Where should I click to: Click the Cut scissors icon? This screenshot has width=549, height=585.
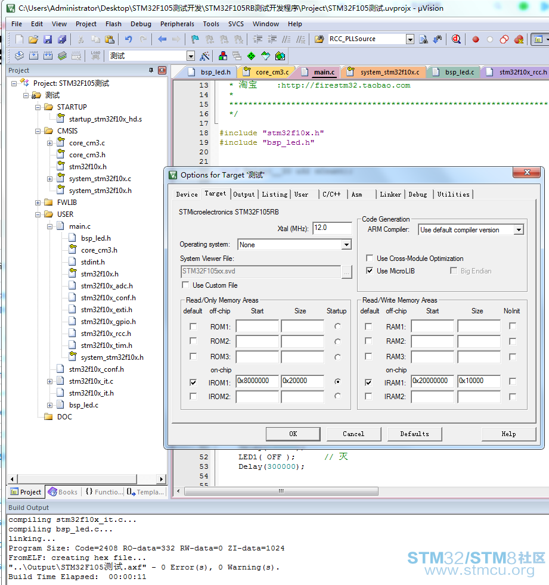(80, 39)
